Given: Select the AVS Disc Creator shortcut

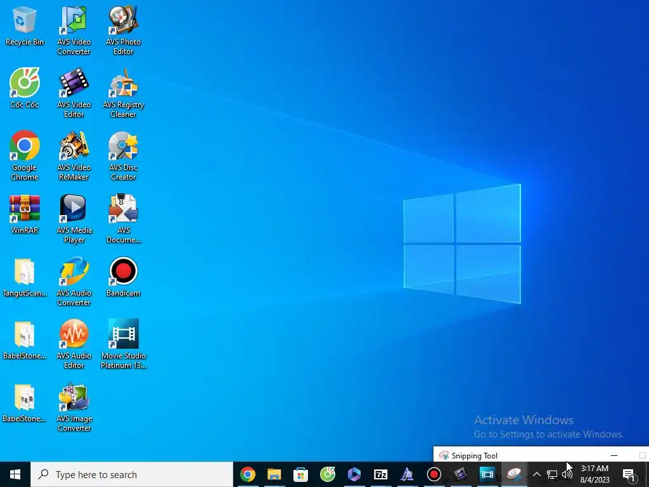Looking at the screenshot, I should point(124,156).
